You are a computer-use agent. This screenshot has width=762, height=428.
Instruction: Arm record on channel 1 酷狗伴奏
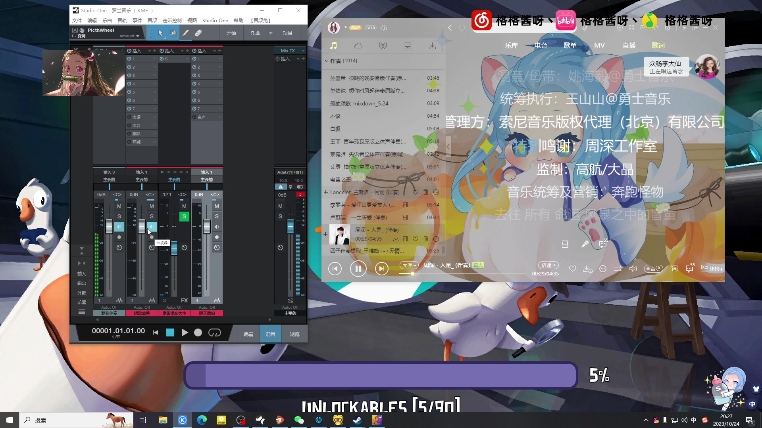coord(119,237)
